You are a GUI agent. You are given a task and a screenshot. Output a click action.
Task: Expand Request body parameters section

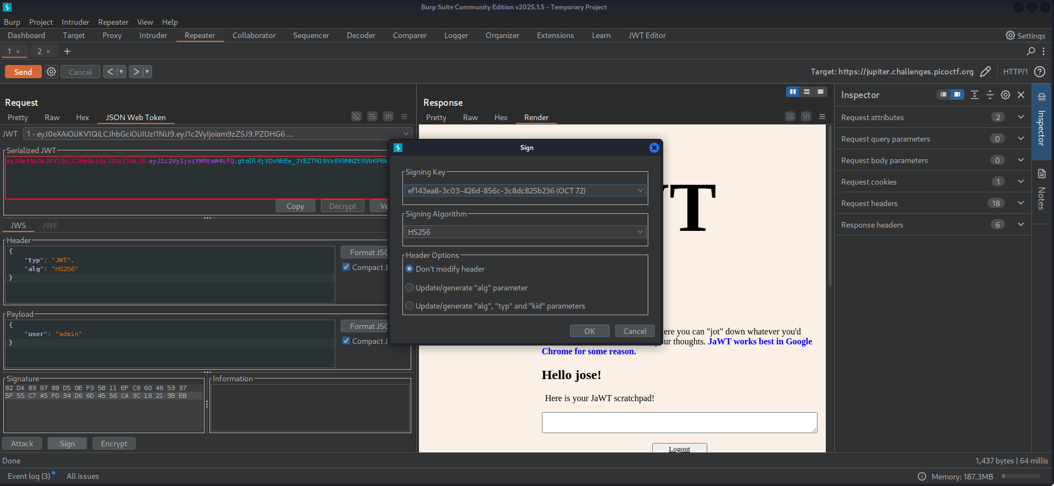pyautogui.click(x=1021, y=160)
